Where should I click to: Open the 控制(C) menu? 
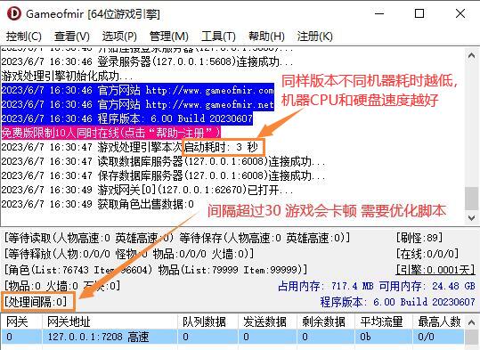coord(23,37)
